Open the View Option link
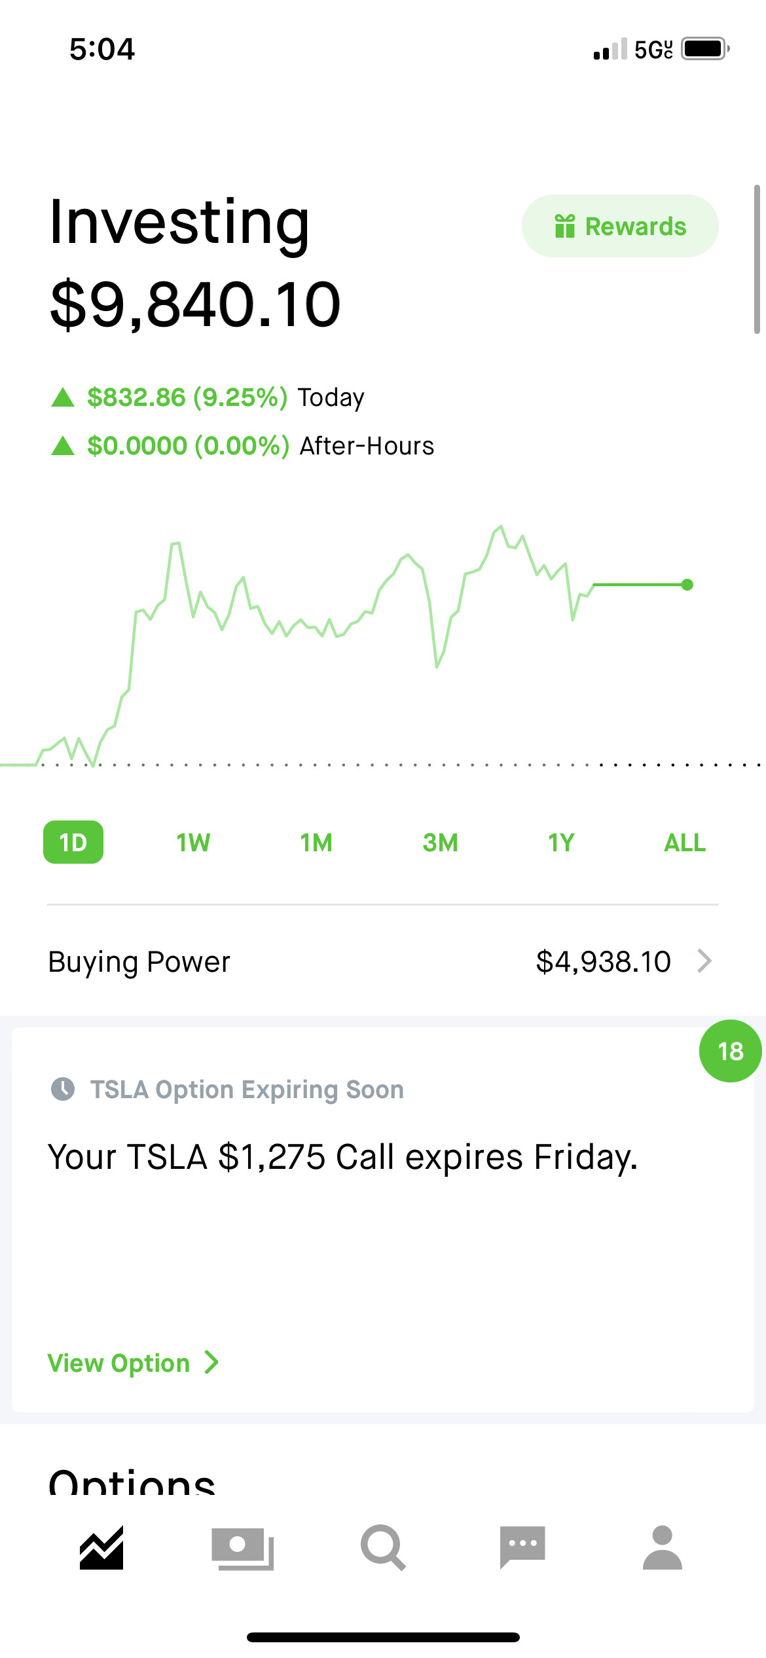The height and width of the screenshot is (1658, 766). tap(133, 1363)
